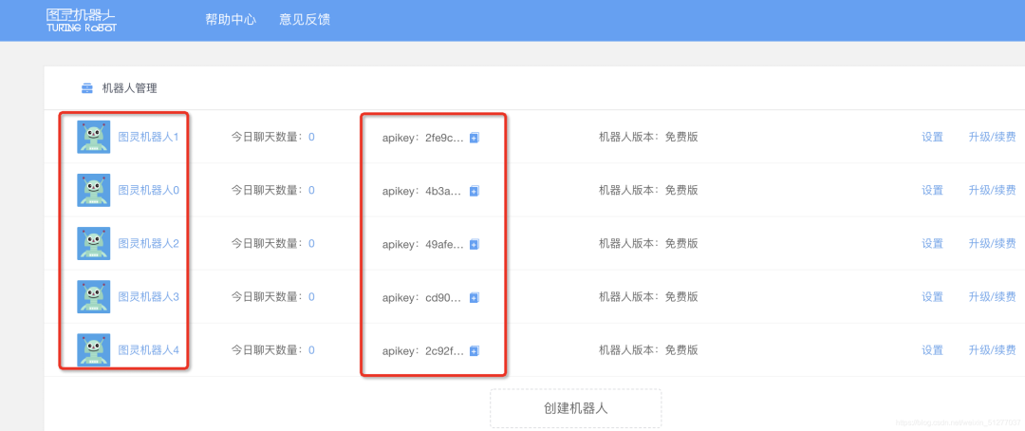Click apikey text 2c92f…
Viewport: 1025px width, 431px height.
tap(444, 350)
